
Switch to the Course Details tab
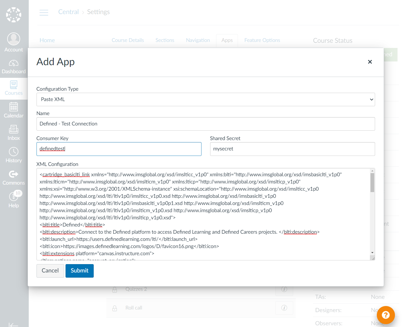point(128,40)
